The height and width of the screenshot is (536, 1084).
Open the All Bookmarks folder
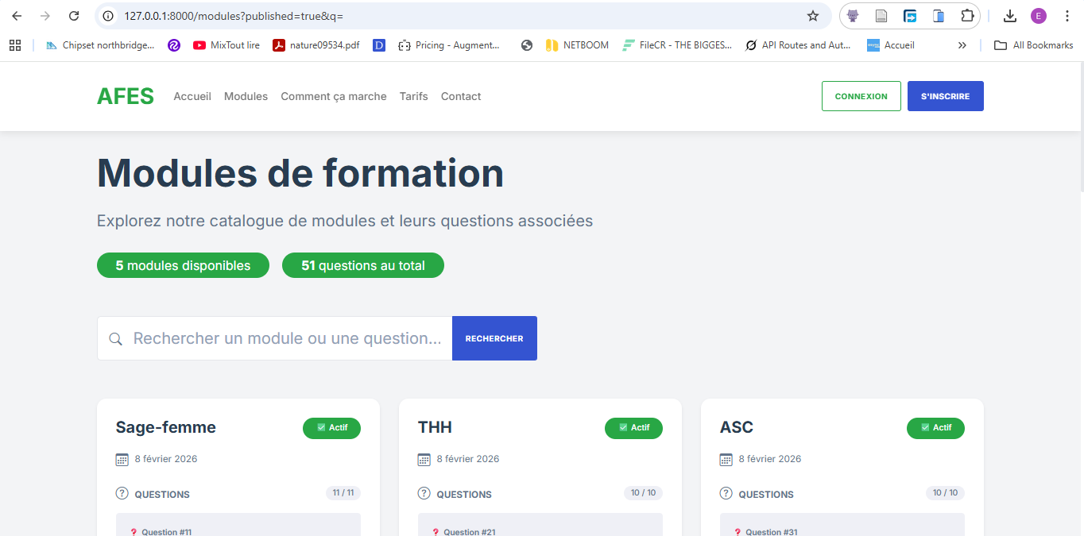pos(1034,45)
